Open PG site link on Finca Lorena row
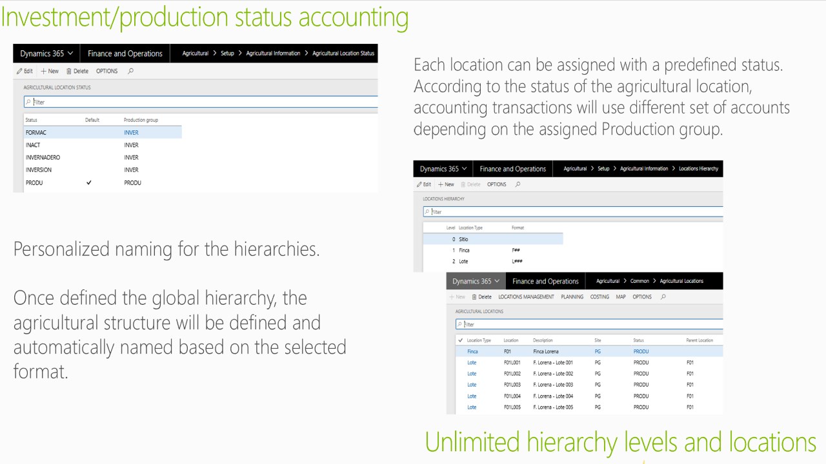The height and width of the screenshot is (464, 826). (598, 352)
